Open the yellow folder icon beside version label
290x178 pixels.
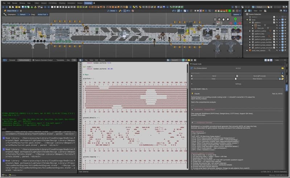tap(282, 68)
